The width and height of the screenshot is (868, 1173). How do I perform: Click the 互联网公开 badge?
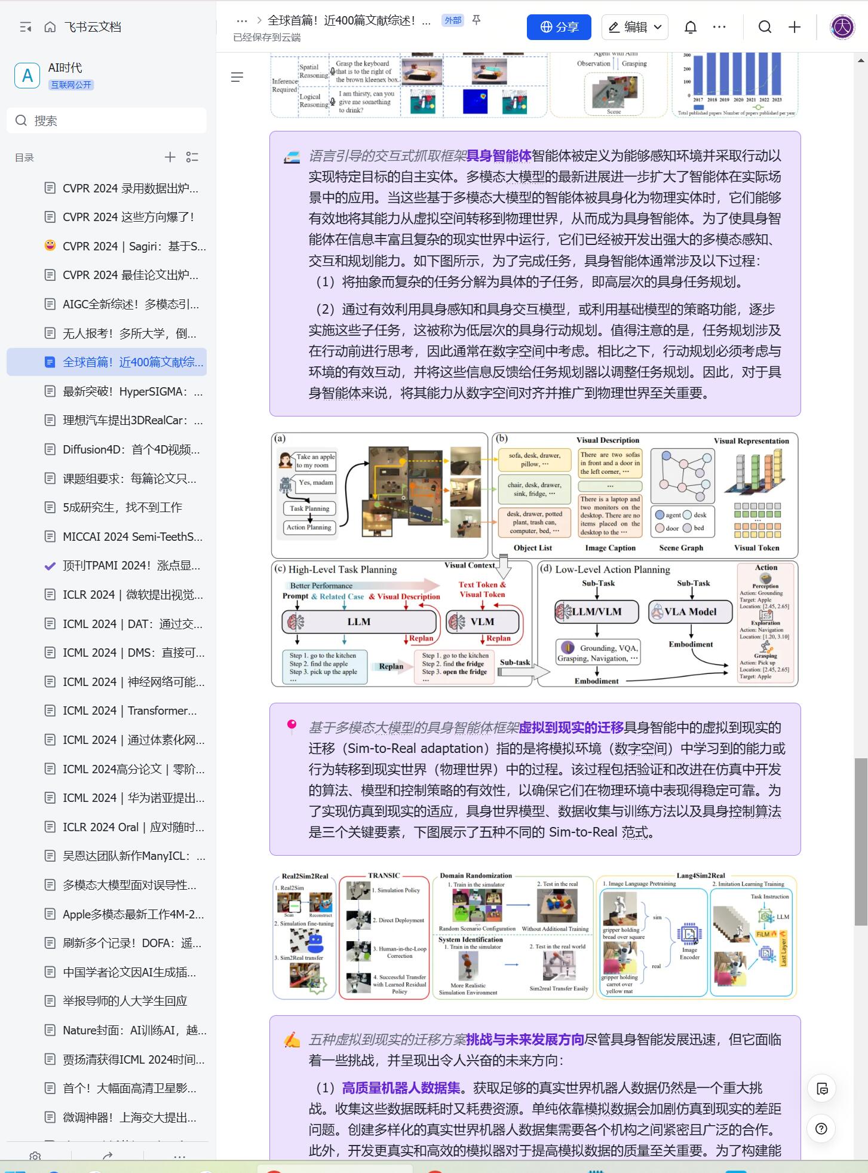71,85
